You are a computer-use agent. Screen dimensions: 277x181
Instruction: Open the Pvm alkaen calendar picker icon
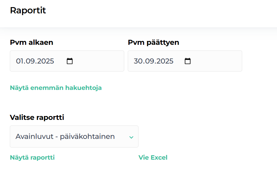[x=70, y=61]
